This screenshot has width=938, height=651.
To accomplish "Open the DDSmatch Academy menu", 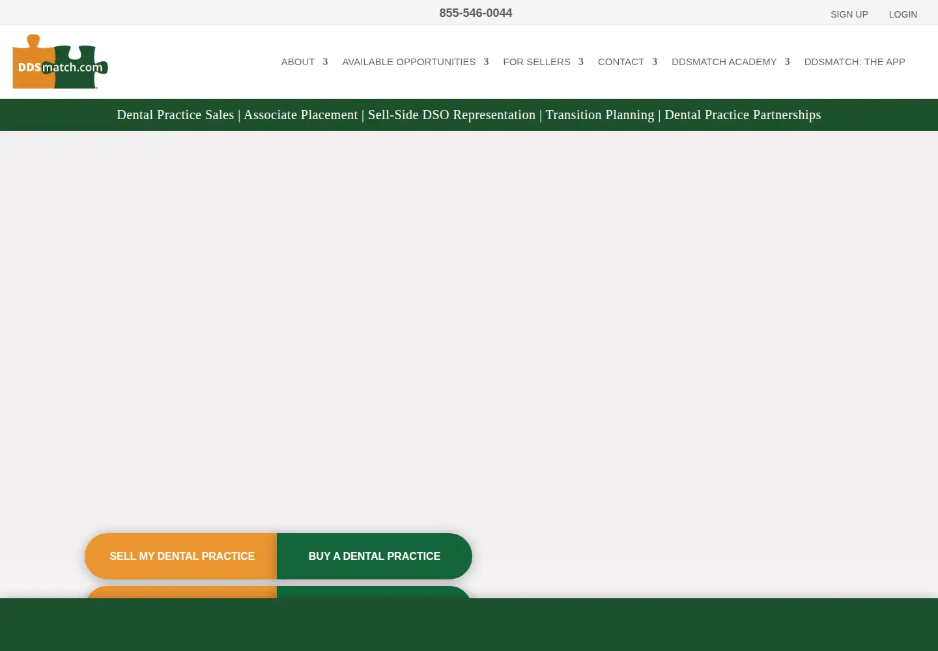I will (724, 62).
